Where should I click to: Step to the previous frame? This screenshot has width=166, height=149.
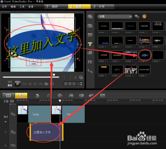tap(30, 84)
